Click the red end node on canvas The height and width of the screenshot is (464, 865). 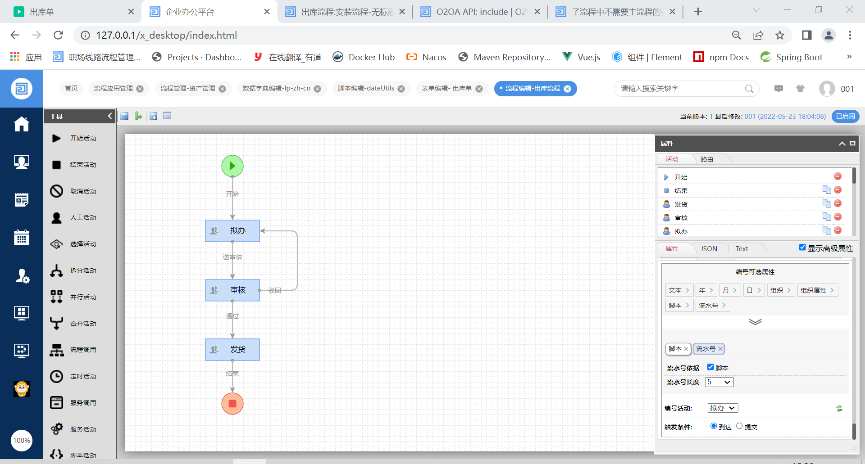coord(232,404)
